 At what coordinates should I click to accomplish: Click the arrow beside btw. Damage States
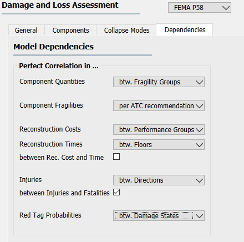(199, 216)
